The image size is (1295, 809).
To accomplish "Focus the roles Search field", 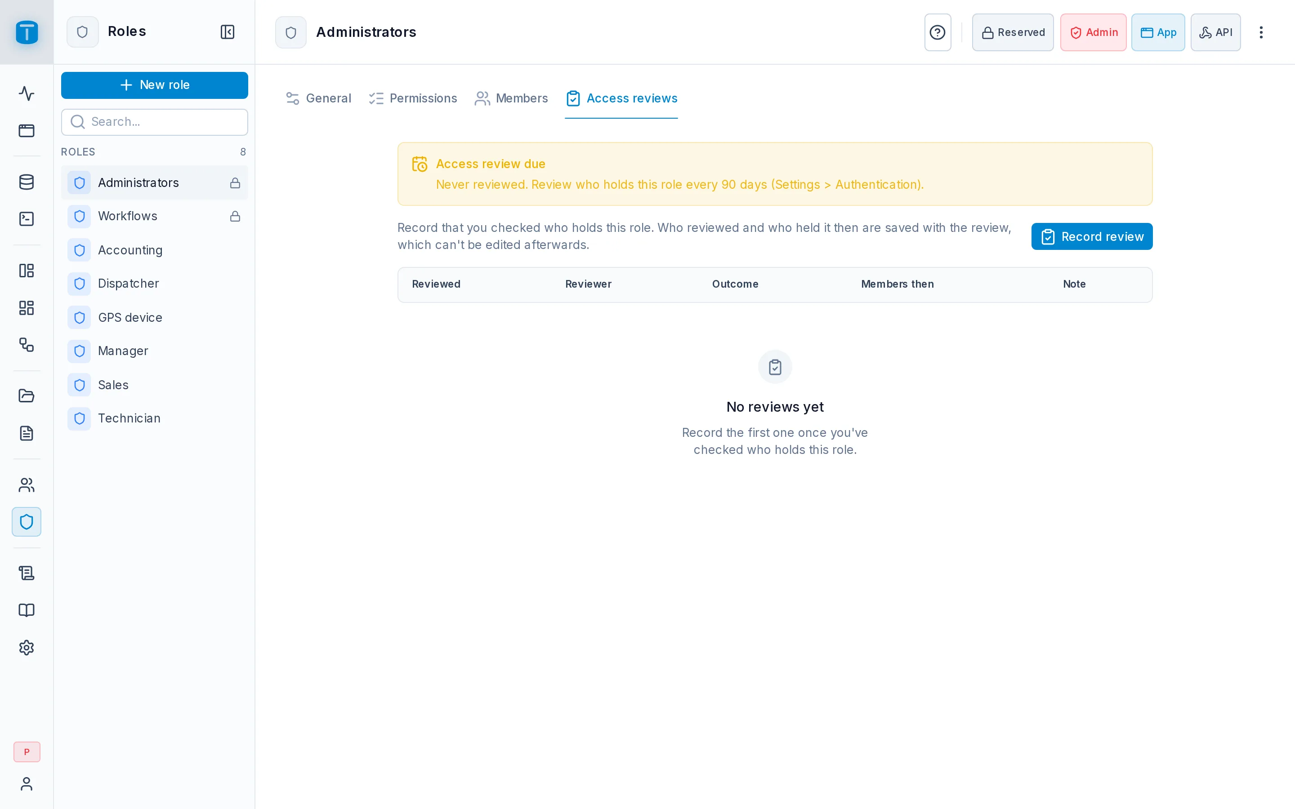I will coord(155,122).
